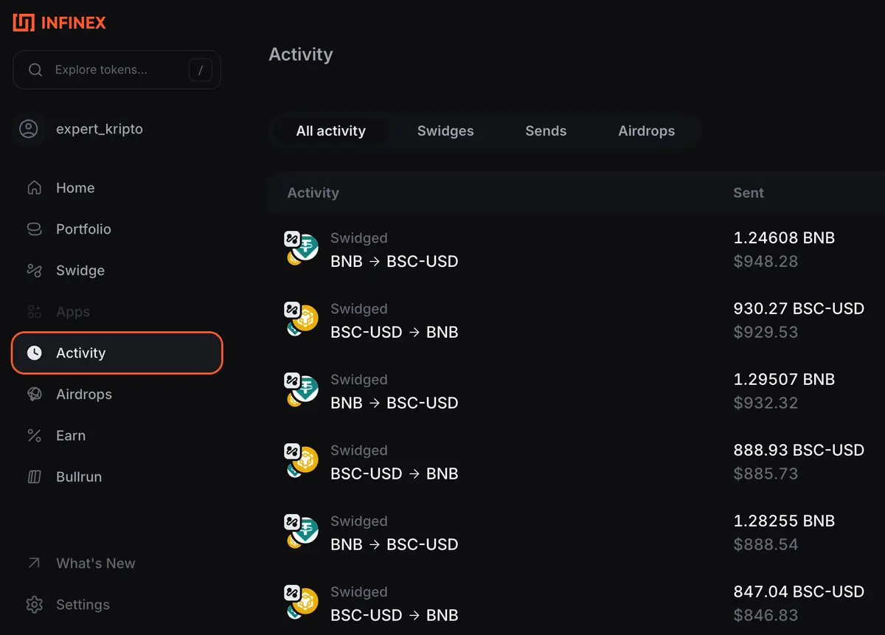Click token icon of 1.24608 BNB swidge
The width and height of the screenshot is (885, 635).
click(301, 249)
